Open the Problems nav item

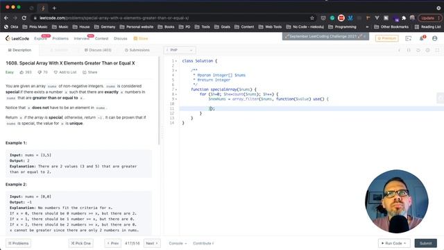pyautogui.click(x=60, y=39)
